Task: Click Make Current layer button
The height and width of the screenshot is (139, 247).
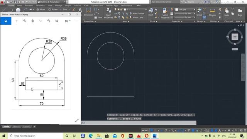Action: click(137, 14)
